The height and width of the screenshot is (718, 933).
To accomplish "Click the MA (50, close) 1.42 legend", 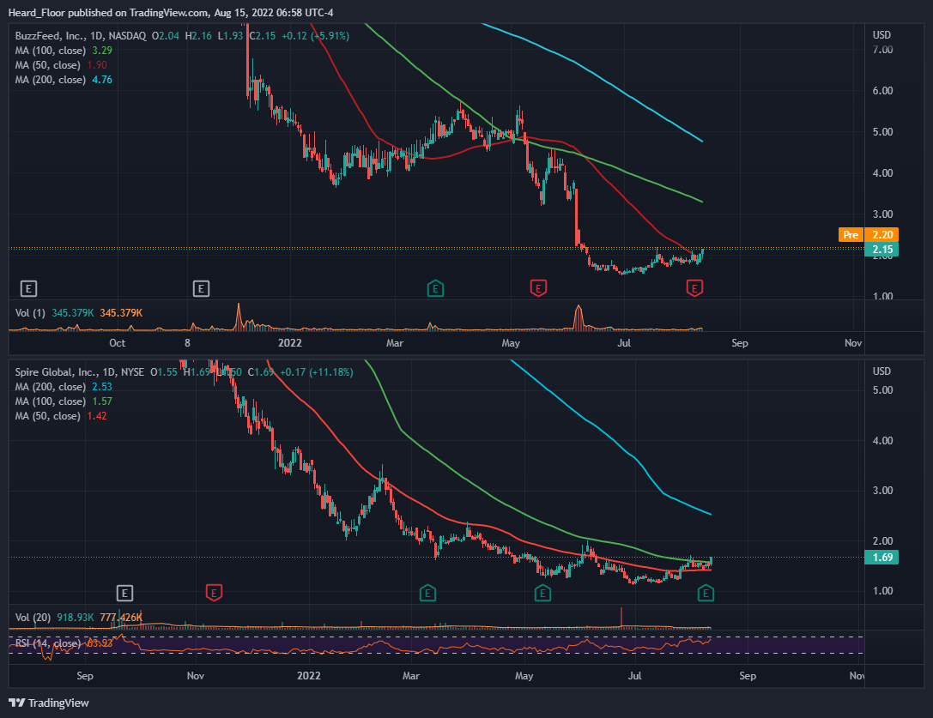I will [x=61, y=416].
